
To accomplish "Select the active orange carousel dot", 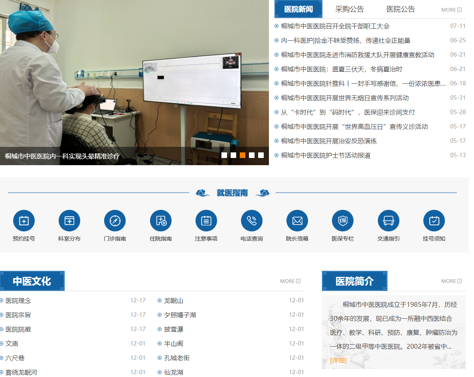I will coord(243,155).
